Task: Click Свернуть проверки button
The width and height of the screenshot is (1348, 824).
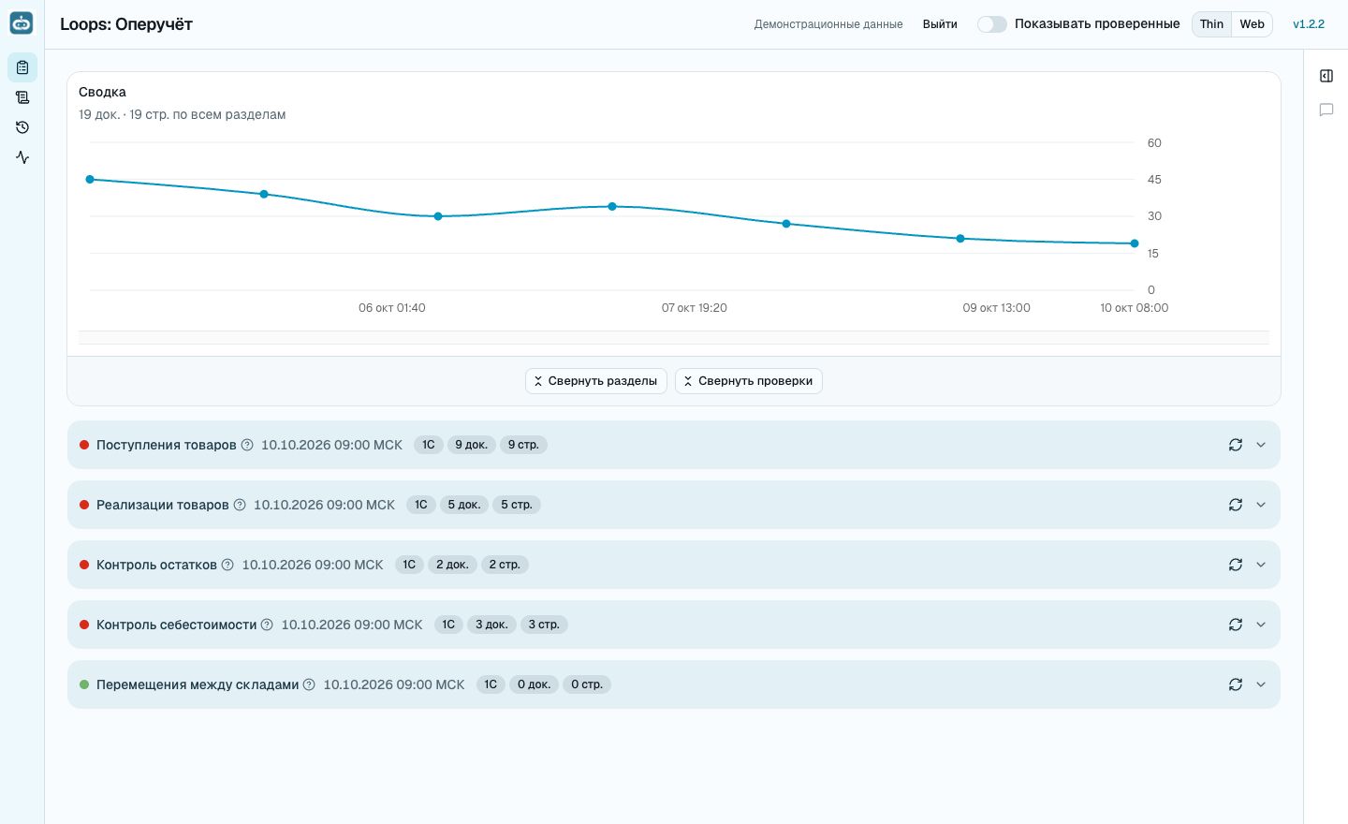Action: 749,381
